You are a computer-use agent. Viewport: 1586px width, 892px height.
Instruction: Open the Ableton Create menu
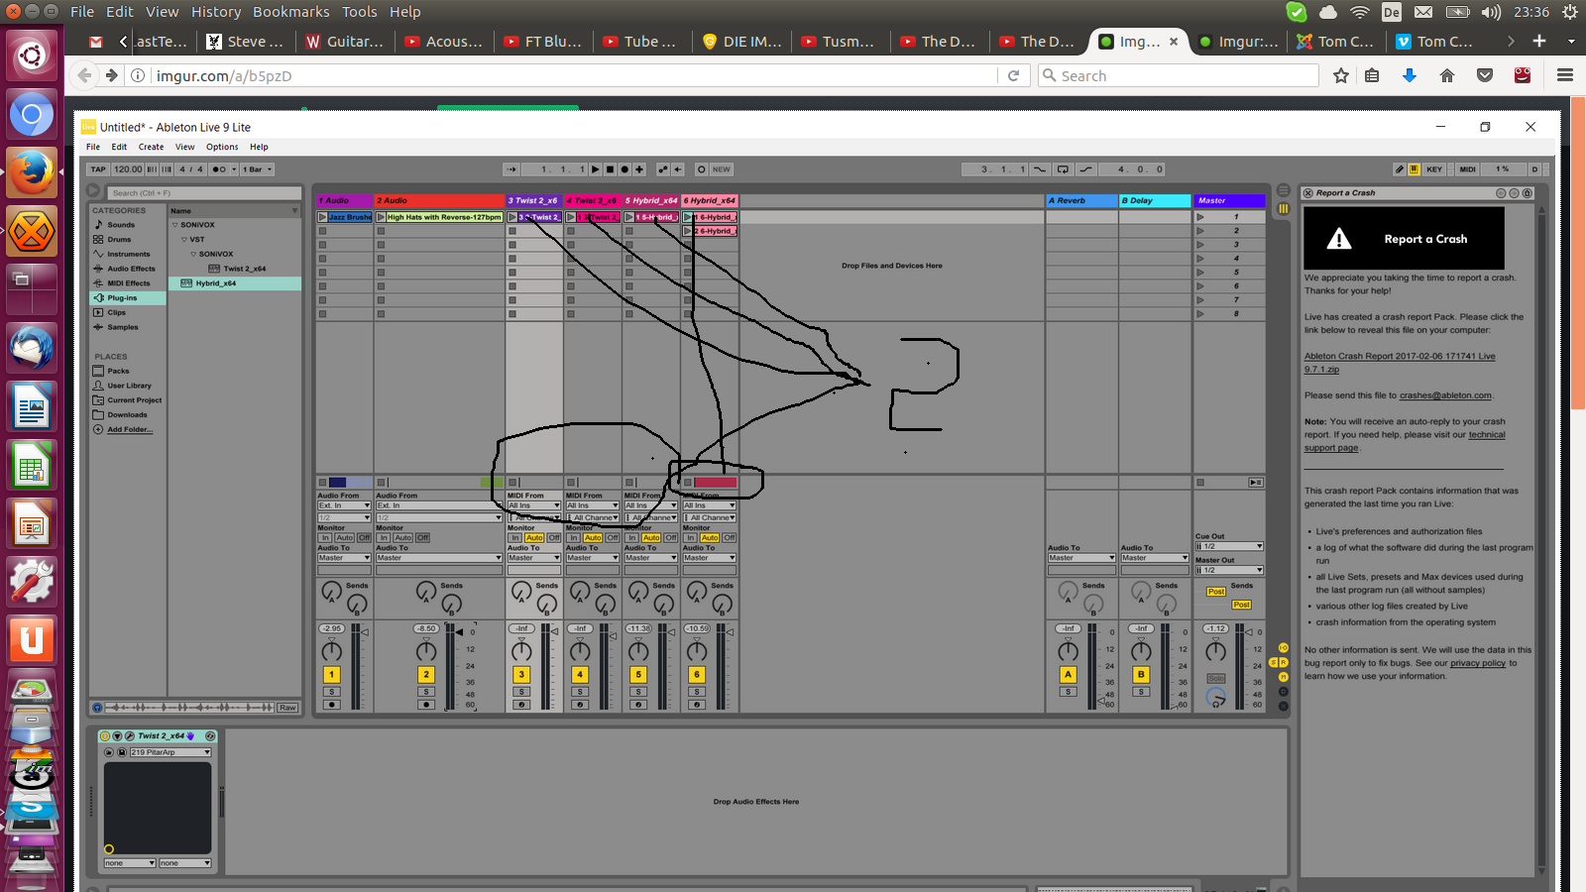pos(151,147)
